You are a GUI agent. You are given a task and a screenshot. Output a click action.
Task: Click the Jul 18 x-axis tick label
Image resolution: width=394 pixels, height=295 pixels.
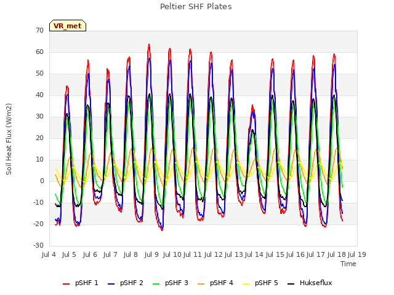tap(337, 254)
